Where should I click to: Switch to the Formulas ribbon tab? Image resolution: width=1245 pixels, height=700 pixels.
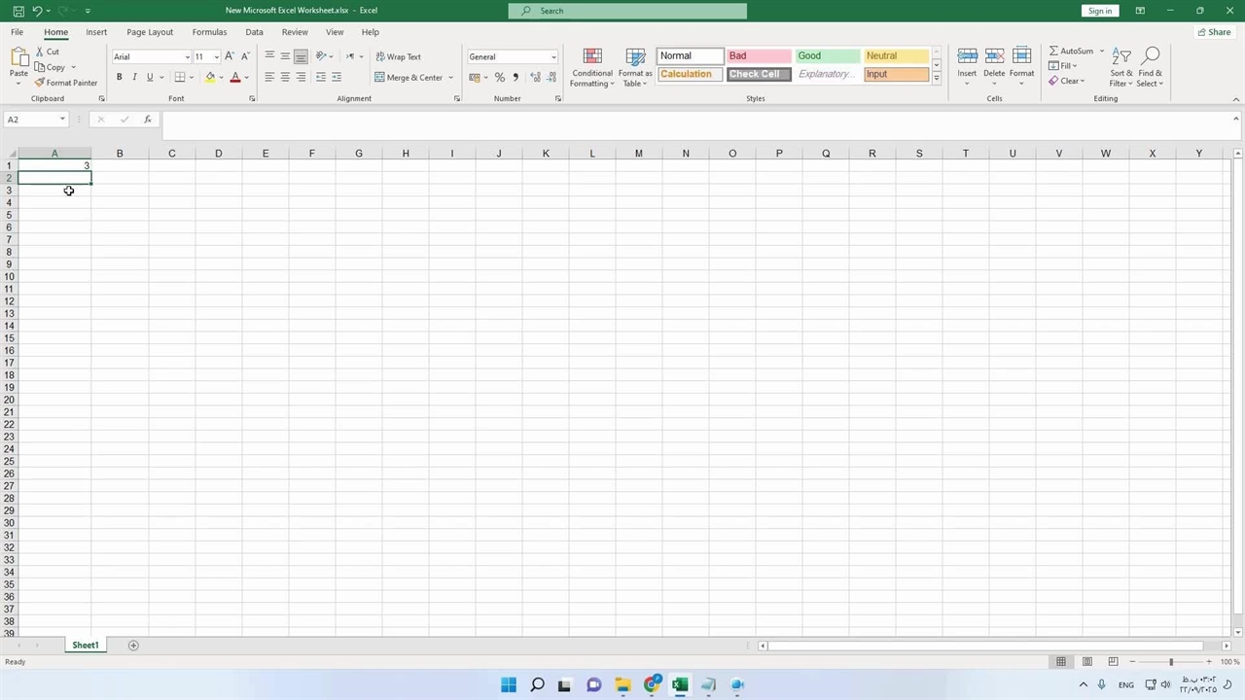pyautogui.click(x=209, y=32)
